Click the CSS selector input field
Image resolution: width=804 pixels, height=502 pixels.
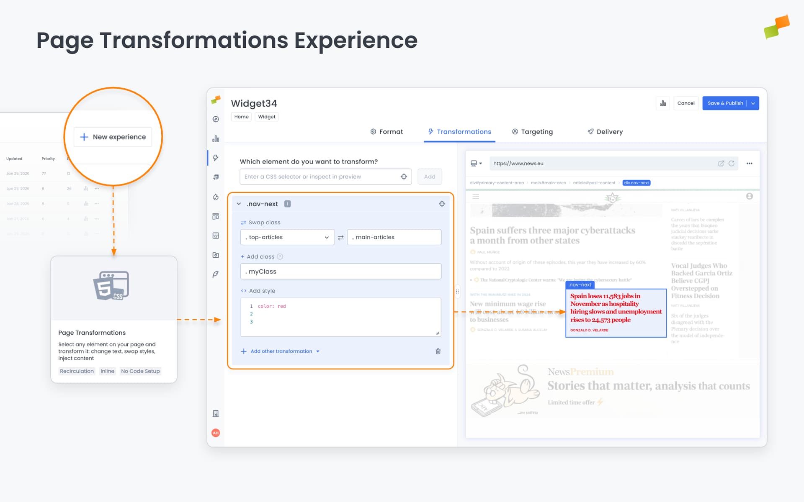coord(318,177)
